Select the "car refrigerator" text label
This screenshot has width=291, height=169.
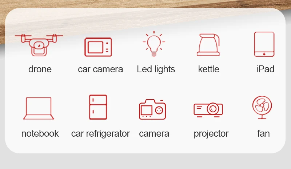pos(100,134)
